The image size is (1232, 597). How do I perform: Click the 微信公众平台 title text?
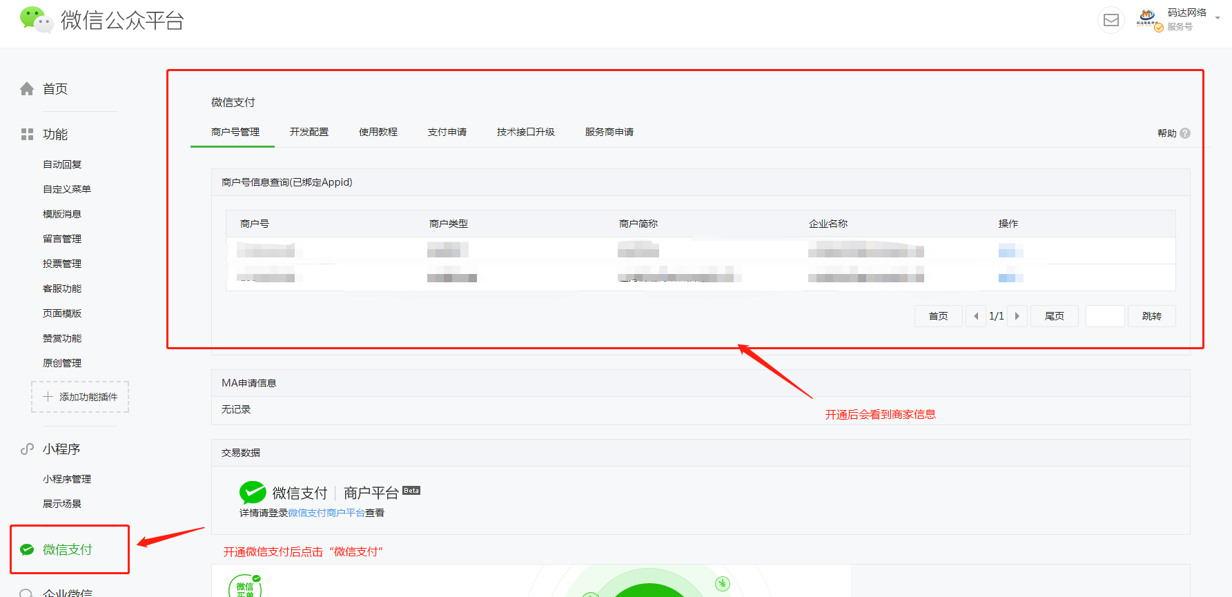coord(122,20)
